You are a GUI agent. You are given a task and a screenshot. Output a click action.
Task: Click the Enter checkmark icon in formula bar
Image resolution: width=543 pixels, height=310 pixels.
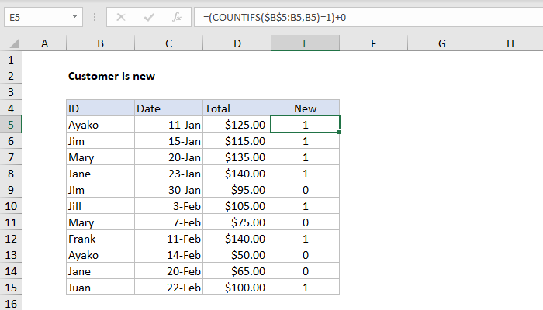pos(148,15)
